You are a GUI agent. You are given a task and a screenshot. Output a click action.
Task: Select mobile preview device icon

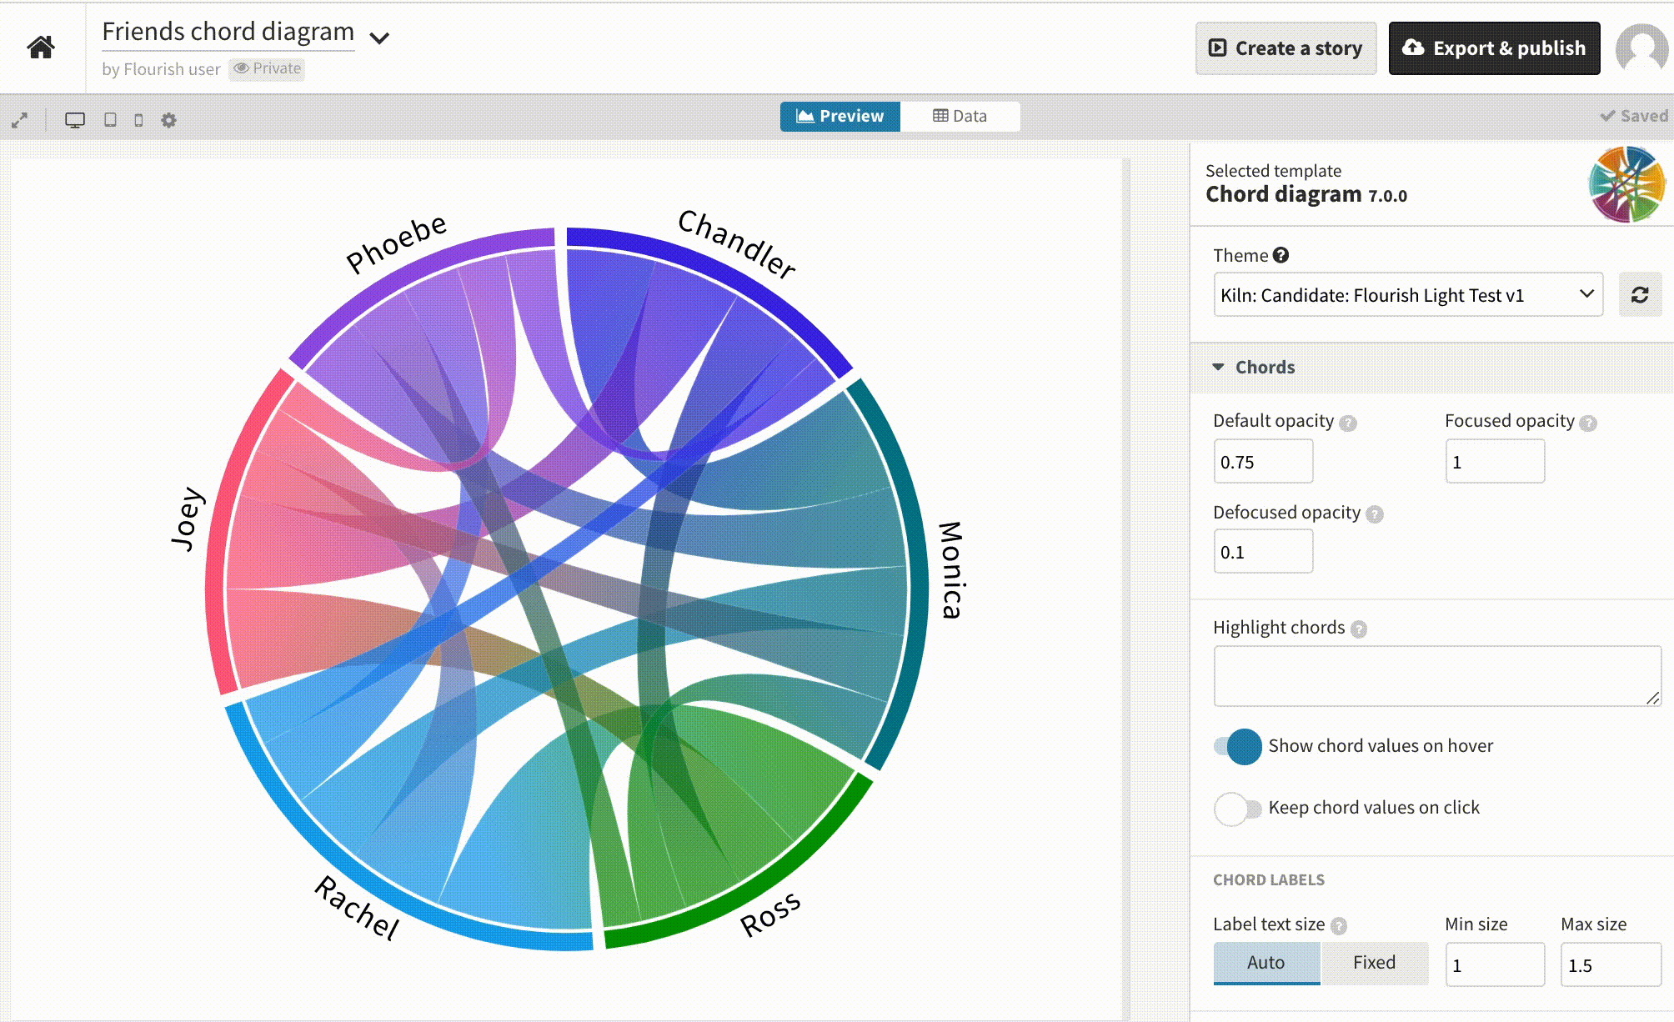coord(138,120)
